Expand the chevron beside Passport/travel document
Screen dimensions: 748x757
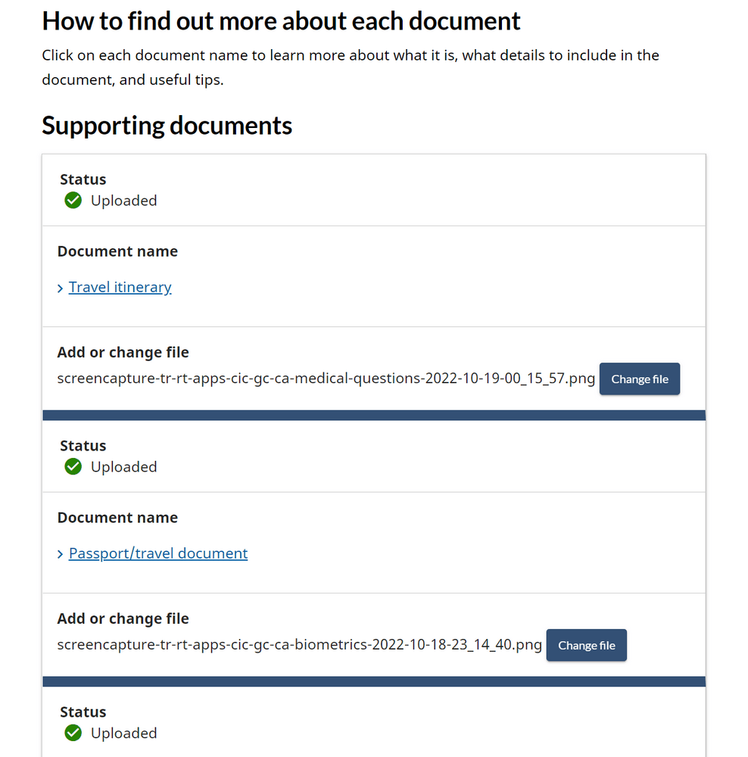tap(61, 555)
